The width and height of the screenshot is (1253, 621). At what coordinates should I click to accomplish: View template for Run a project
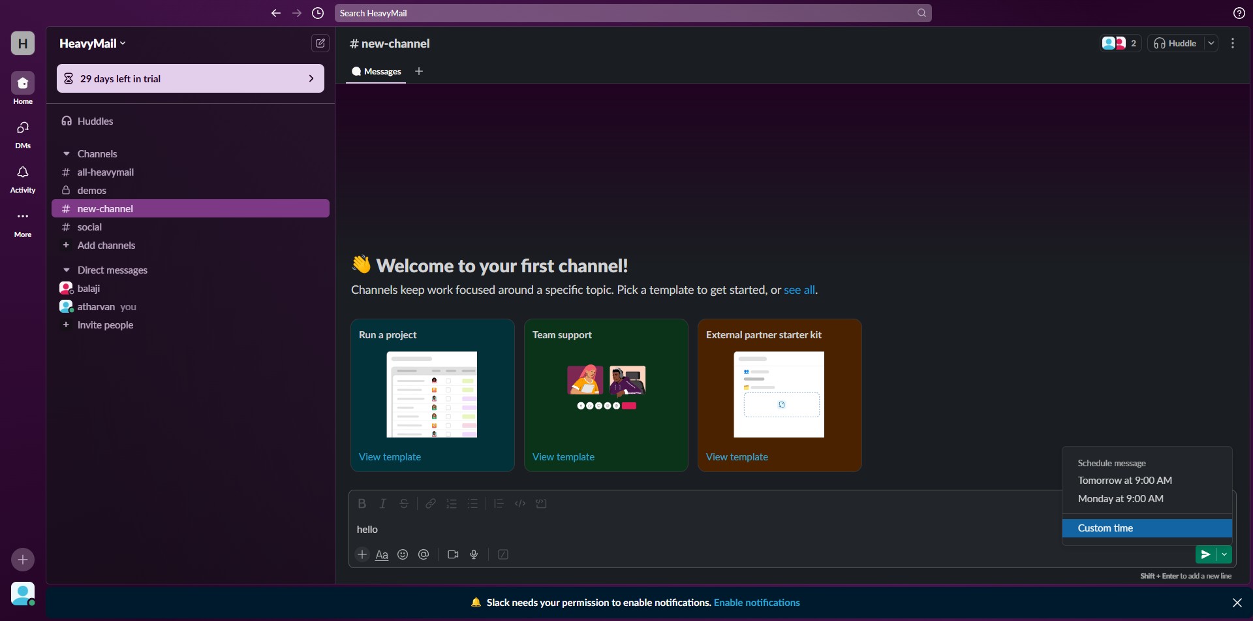pos(390,457)
